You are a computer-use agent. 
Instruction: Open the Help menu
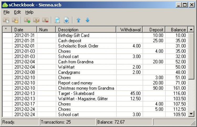point(29,12)
